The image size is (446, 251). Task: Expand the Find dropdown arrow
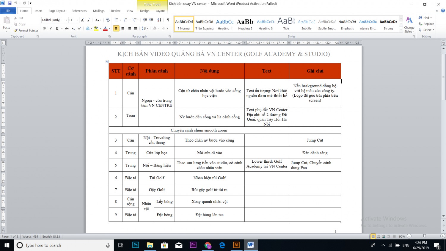pyautogui.click(x=431, y=18)
